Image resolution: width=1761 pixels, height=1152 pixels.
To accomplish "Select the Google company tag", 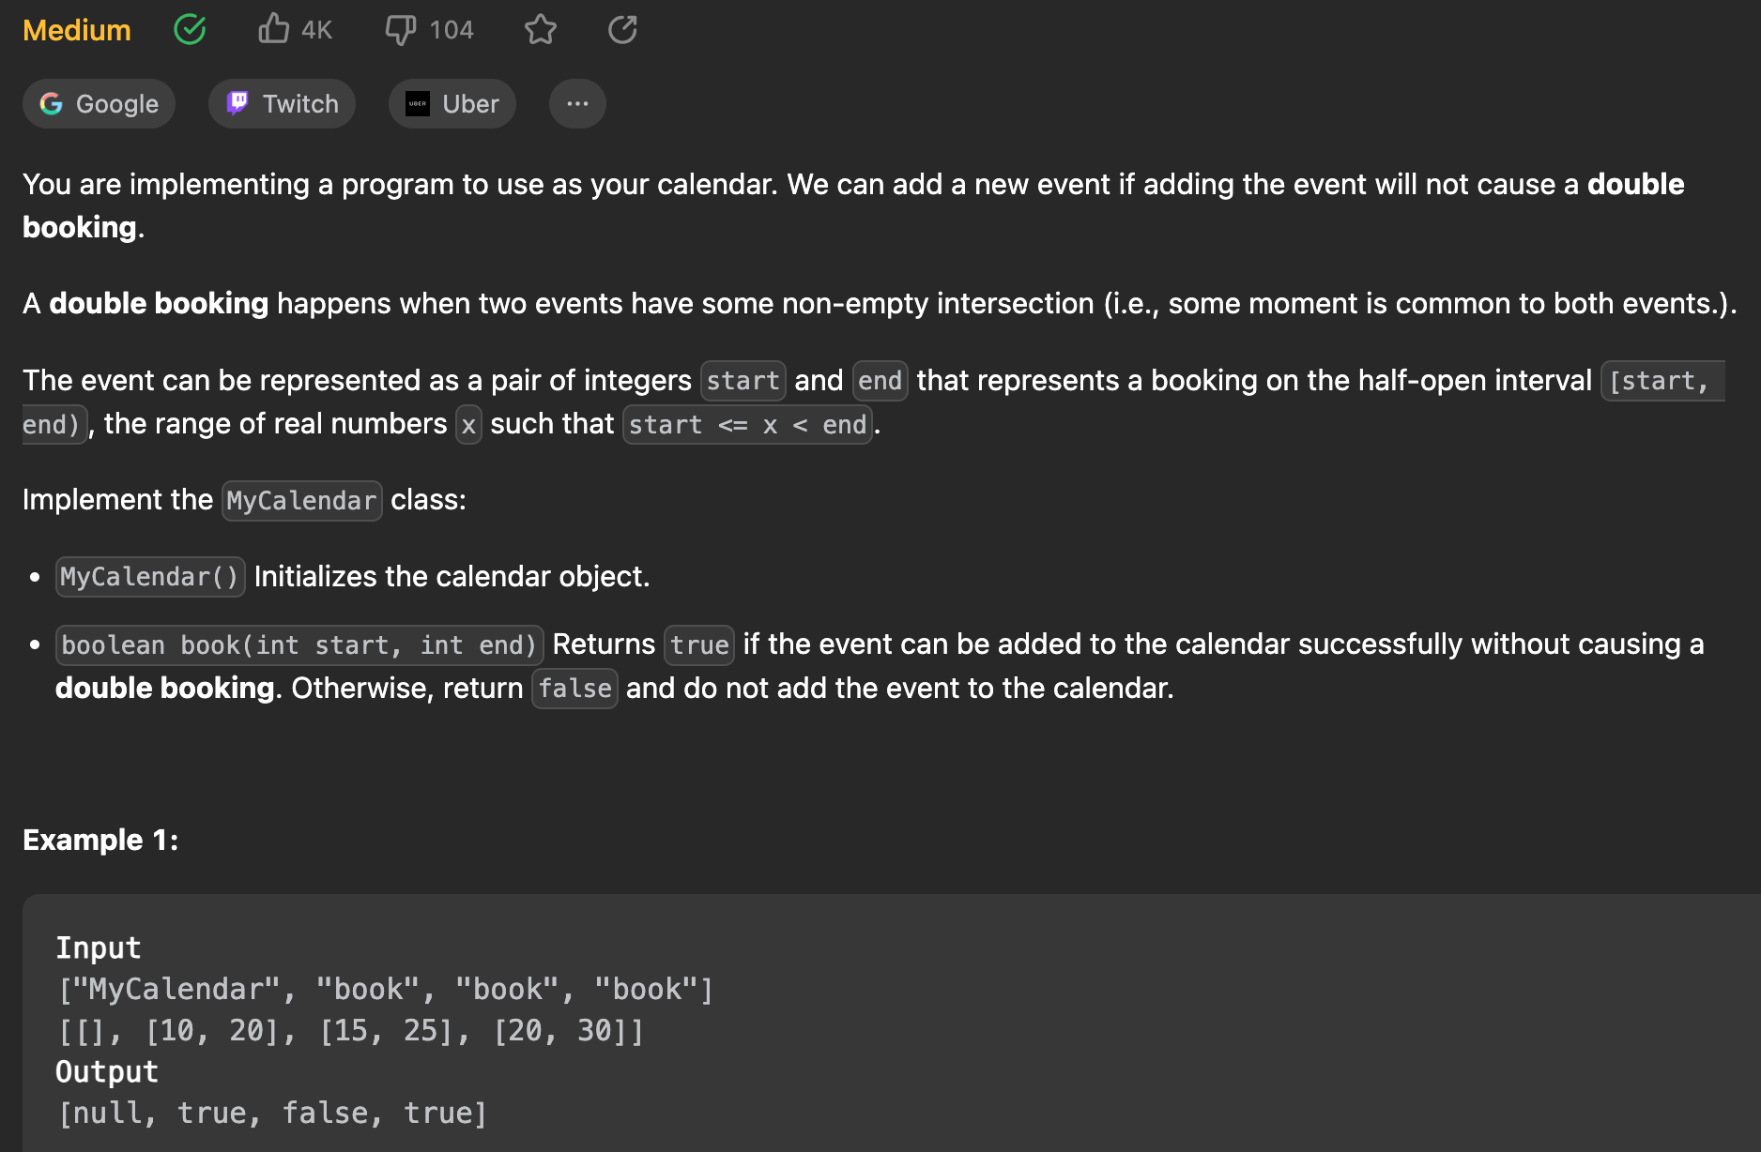I will (x=99, y=103).
